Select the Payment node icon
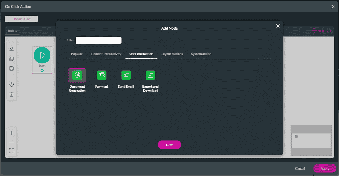 [x=102, y=75]
